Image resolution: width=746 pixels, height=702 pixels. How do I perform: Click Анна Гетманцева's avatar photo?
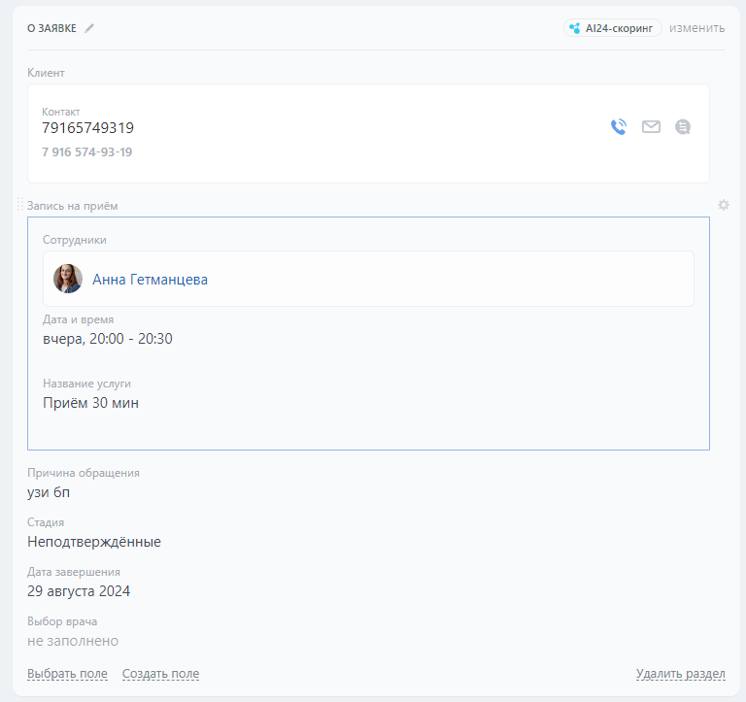pos(68,279)
